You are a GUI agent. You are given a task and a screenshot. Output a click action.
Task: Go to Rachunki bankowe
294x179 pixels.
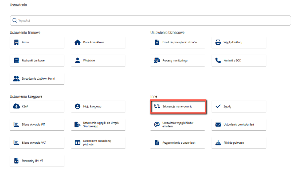click(37, 60)
